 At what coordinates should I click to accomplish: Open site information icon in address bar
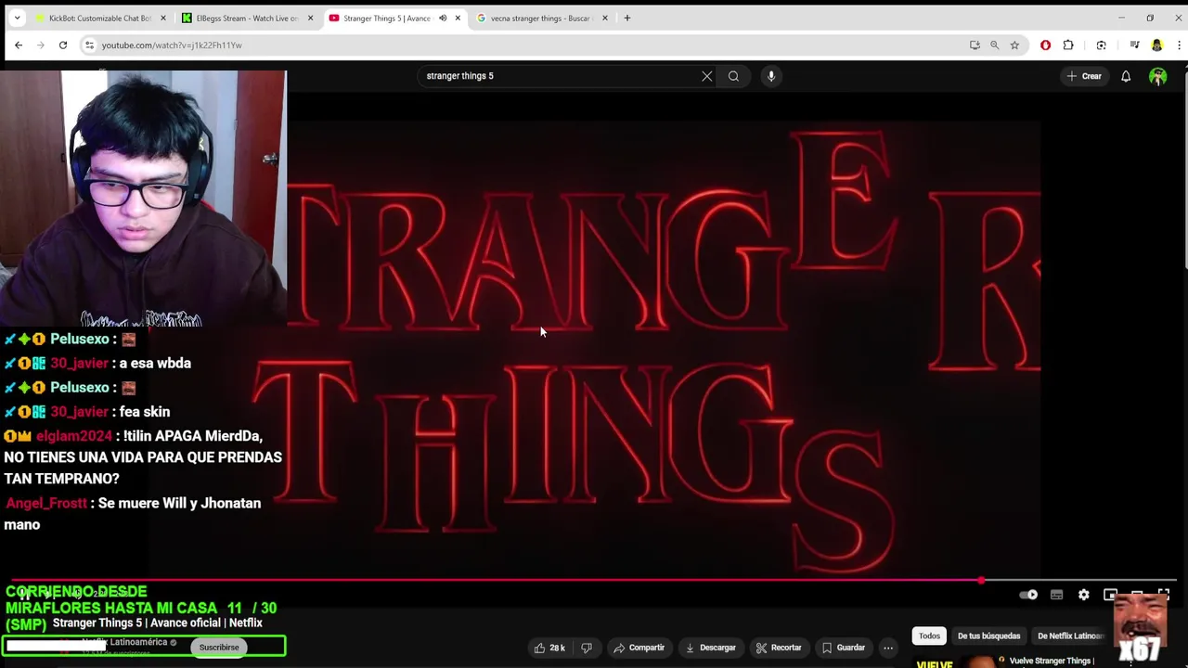coord(89,45)
